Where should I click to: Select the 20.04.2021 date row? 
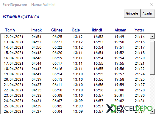75,80
